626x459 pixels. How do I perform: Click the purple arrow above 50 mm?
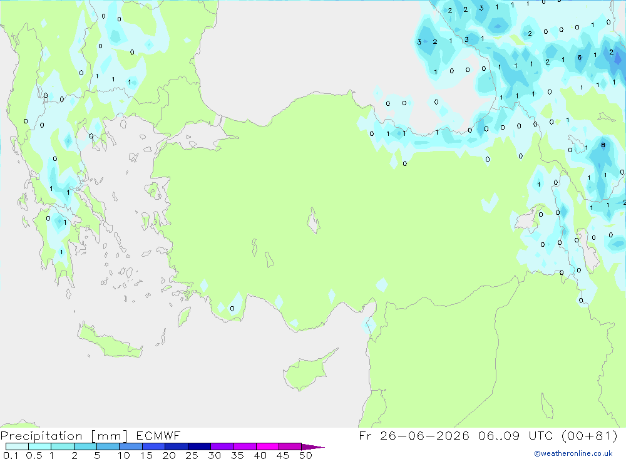(x=313, y=446)
